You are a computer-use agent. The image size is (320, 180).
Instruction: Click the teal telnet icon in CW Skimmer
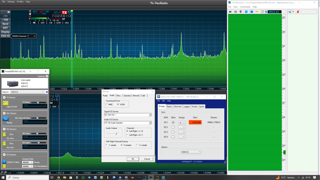(x=290, y=12)
